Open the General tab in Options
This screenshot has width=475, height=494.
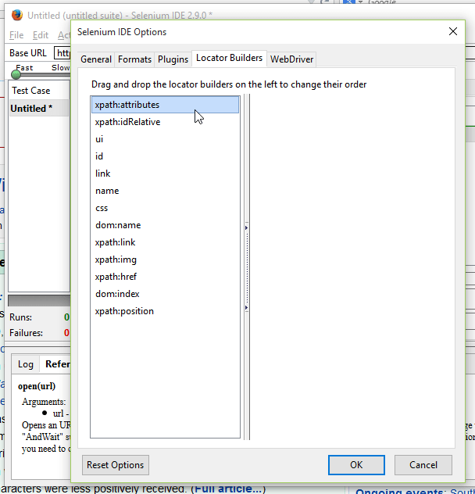pos(96,59)
